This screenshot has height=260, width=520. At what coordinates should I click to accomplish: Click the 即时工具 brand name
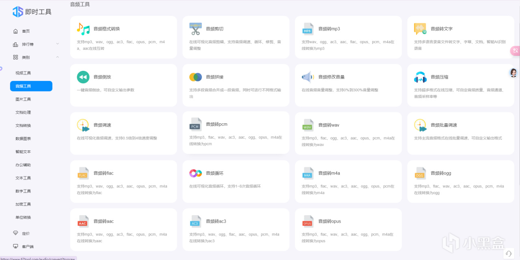click(x=38, y=12)
